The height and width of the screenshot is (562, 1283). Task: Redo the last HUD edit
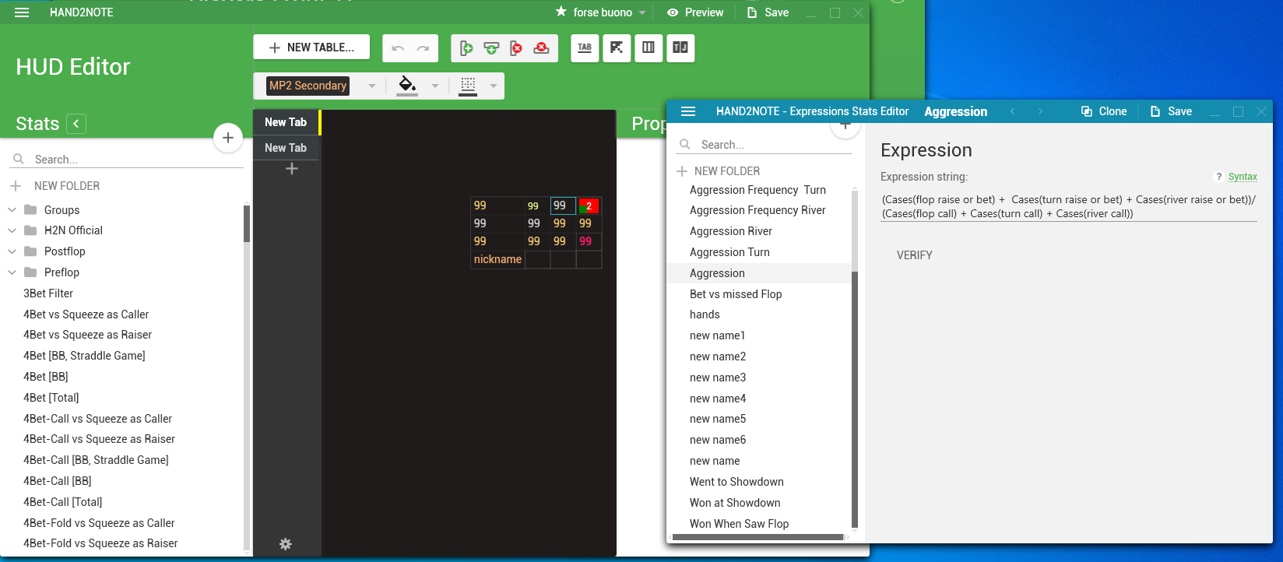pos(423,48)
